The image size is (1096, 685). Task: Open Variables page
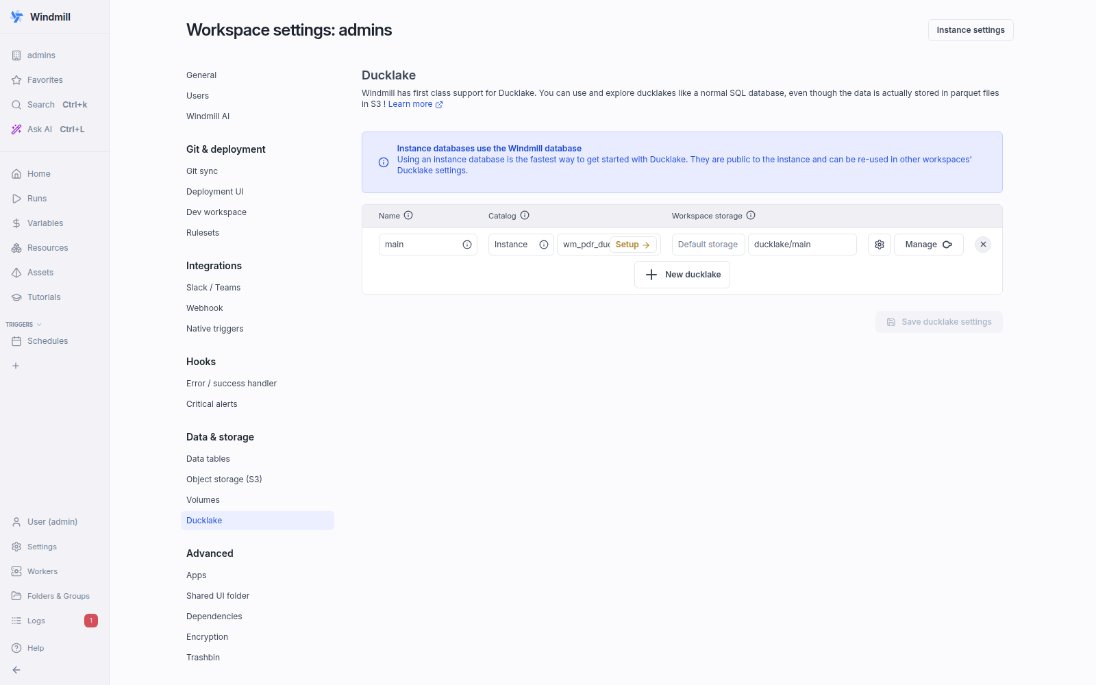tap(54, 223)
